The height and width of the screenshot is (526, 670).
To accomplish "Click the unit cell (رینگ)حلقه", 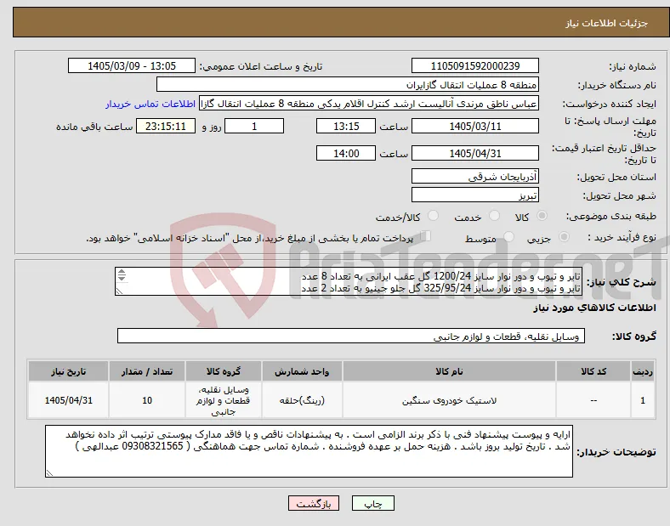I will [302, 400].
